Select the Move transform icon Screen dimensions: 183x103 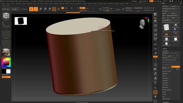tap(40, 9)
